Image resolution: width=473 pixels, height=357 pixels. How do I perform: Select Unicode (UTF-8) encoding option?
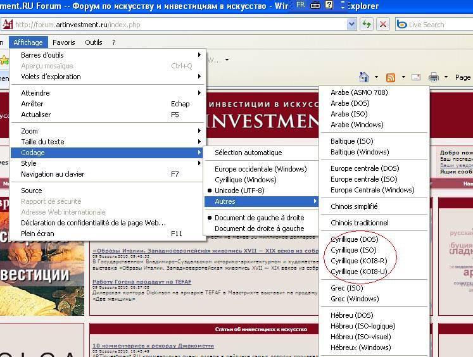[239, 191]
